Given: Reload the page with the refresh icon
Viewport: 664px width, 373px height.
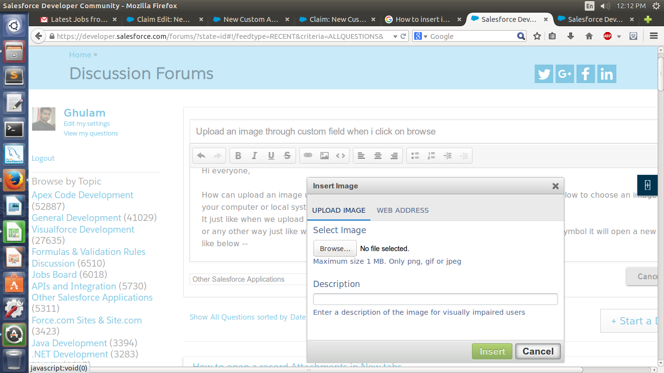Looking at the screenshot, I should click(403, 36).
